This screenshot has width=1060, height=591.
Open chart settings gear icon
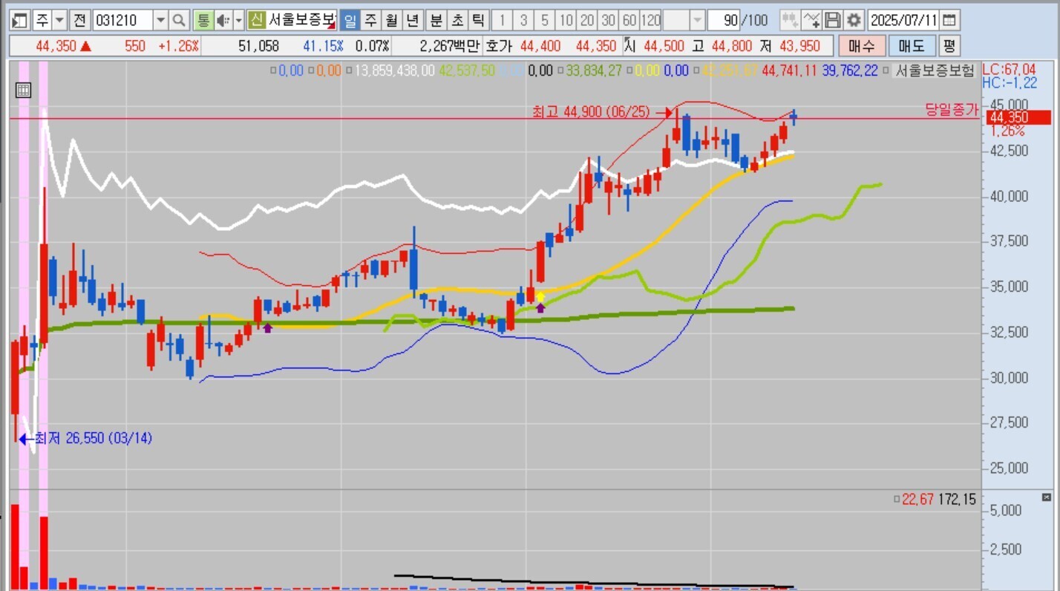(854, 20)
